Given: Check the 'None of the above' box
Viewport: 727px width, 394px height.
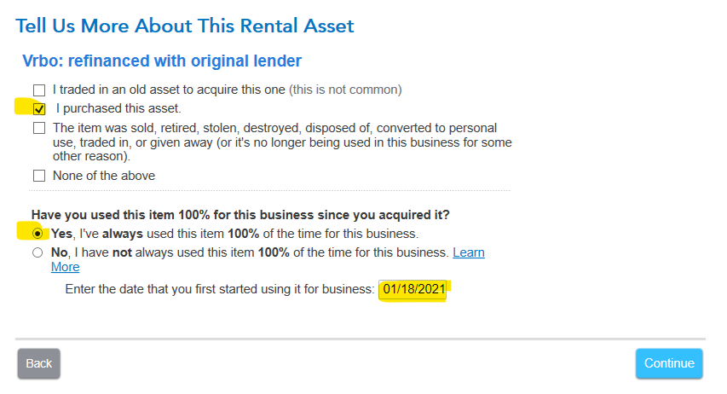Looking at the screenshot, I should (x=39, y=176).
